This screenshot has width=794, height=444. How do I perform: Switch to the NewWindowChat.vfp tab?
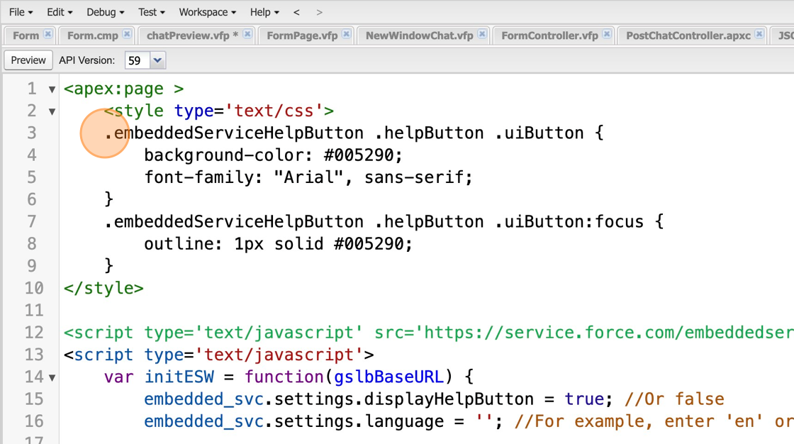click(419, 35)
